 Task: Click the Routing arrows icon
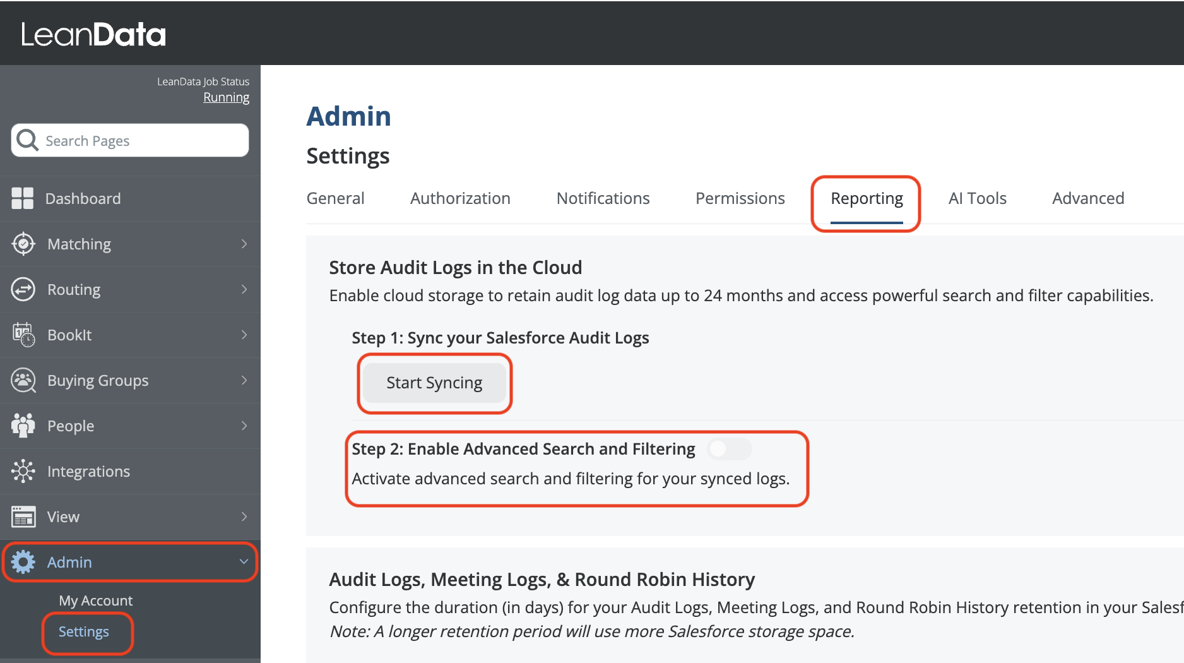coord(23,289)
